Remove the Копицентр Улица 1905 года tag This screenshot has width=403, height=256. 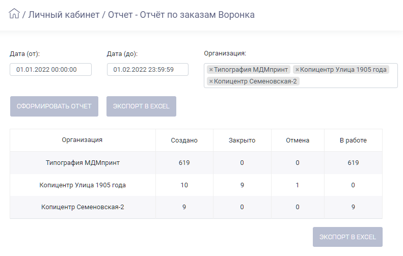point(297,70)
